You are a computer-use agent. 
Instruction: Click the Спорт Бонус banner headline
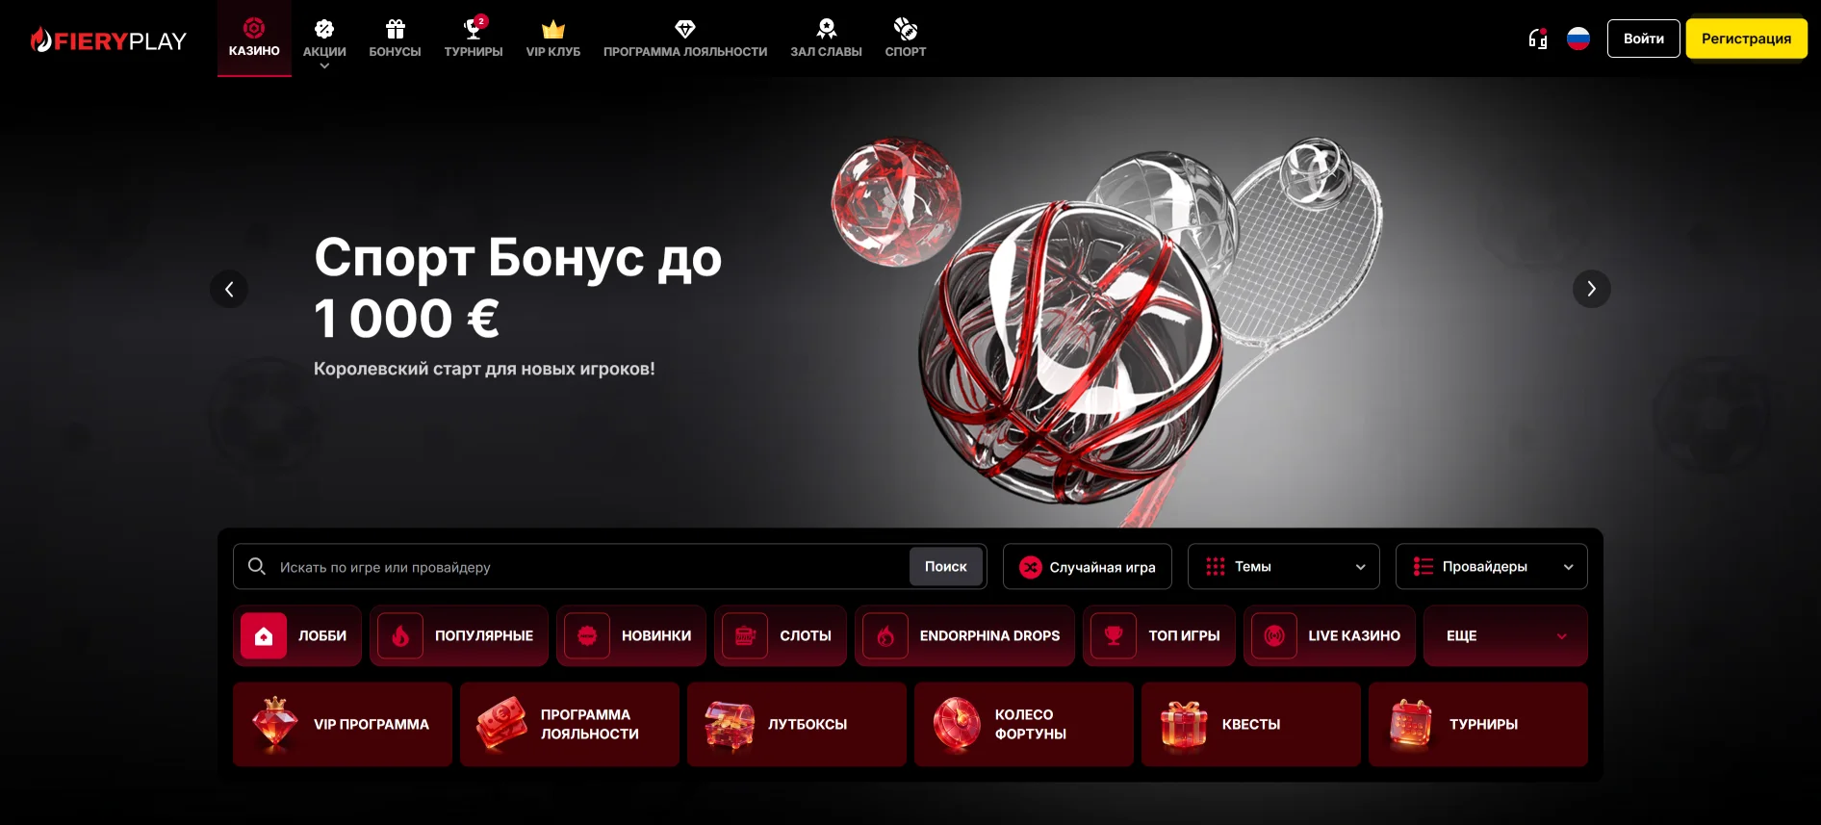(518, 287)
